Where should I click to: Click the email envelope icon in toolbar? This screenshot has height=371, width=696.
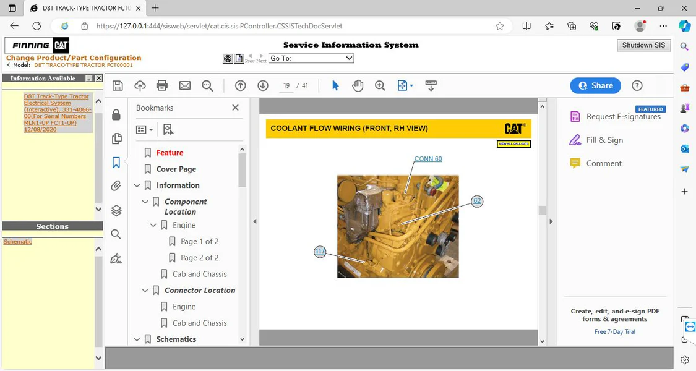185,86
